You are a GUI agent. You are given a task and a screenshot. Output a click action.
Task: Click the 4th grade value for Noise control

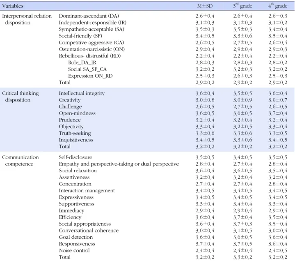click(x=278, y=251)
